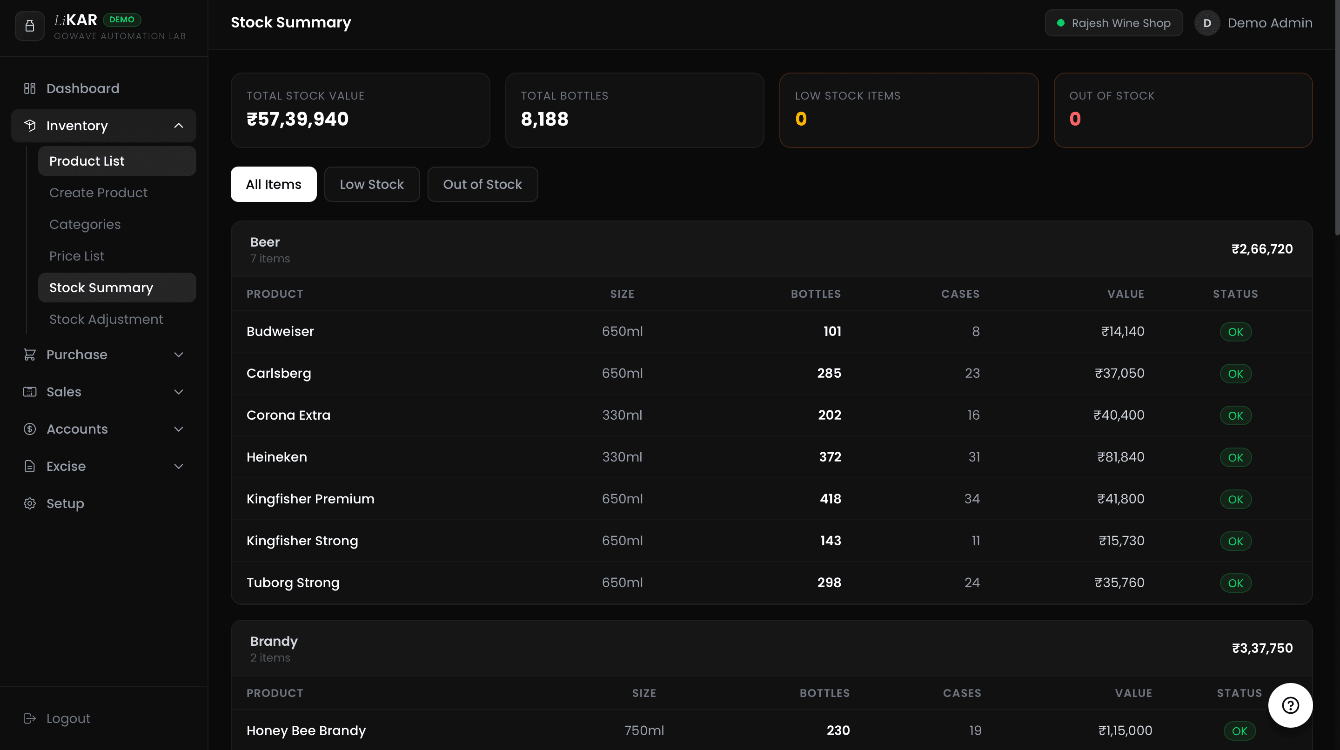This screenshot has width=1340, height=750.
Task: Expand the Purchase menu chevron
Action: [x=178, y=355]
